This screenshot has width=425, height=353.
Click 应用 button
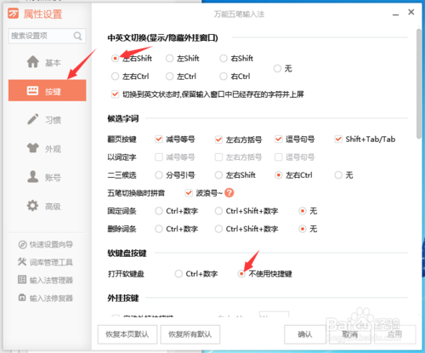[x=395, y=334]
